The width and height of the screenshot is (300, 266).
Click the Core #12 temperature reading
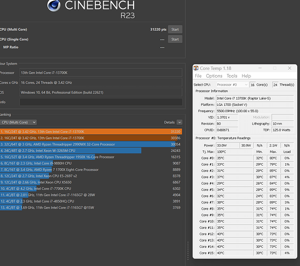pos(235,234)
